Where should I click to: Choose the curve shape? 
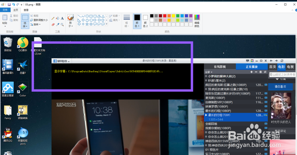83,16
